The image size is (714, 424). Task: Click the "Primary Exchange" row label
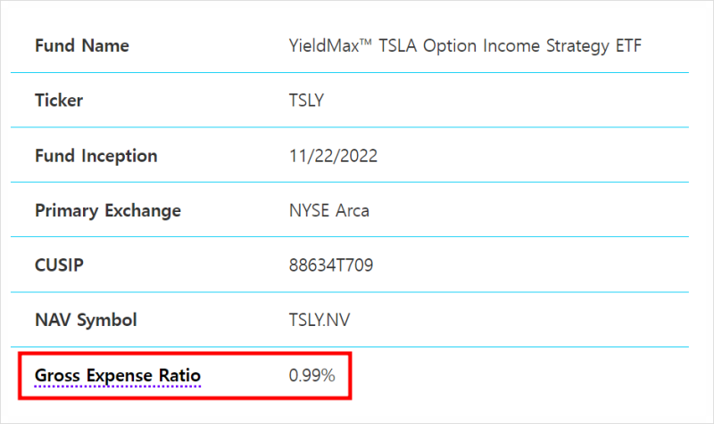[x=107, y=211]
